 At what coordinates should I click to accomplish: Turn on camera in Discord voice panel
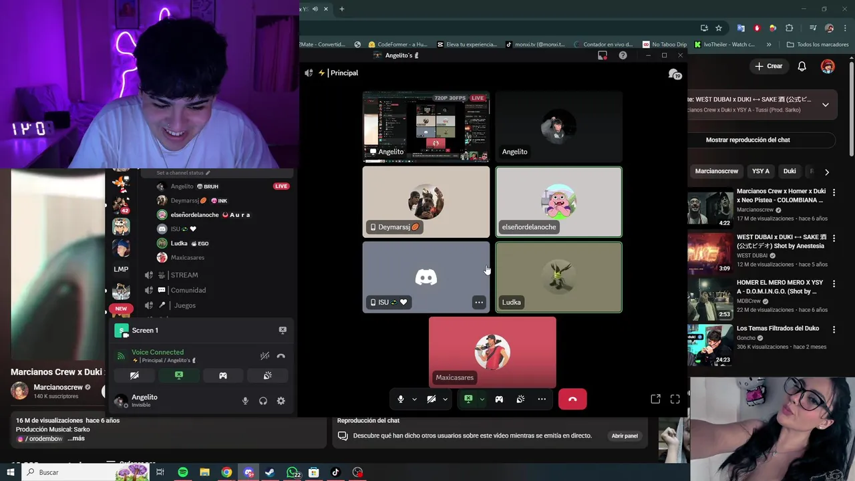134,375
